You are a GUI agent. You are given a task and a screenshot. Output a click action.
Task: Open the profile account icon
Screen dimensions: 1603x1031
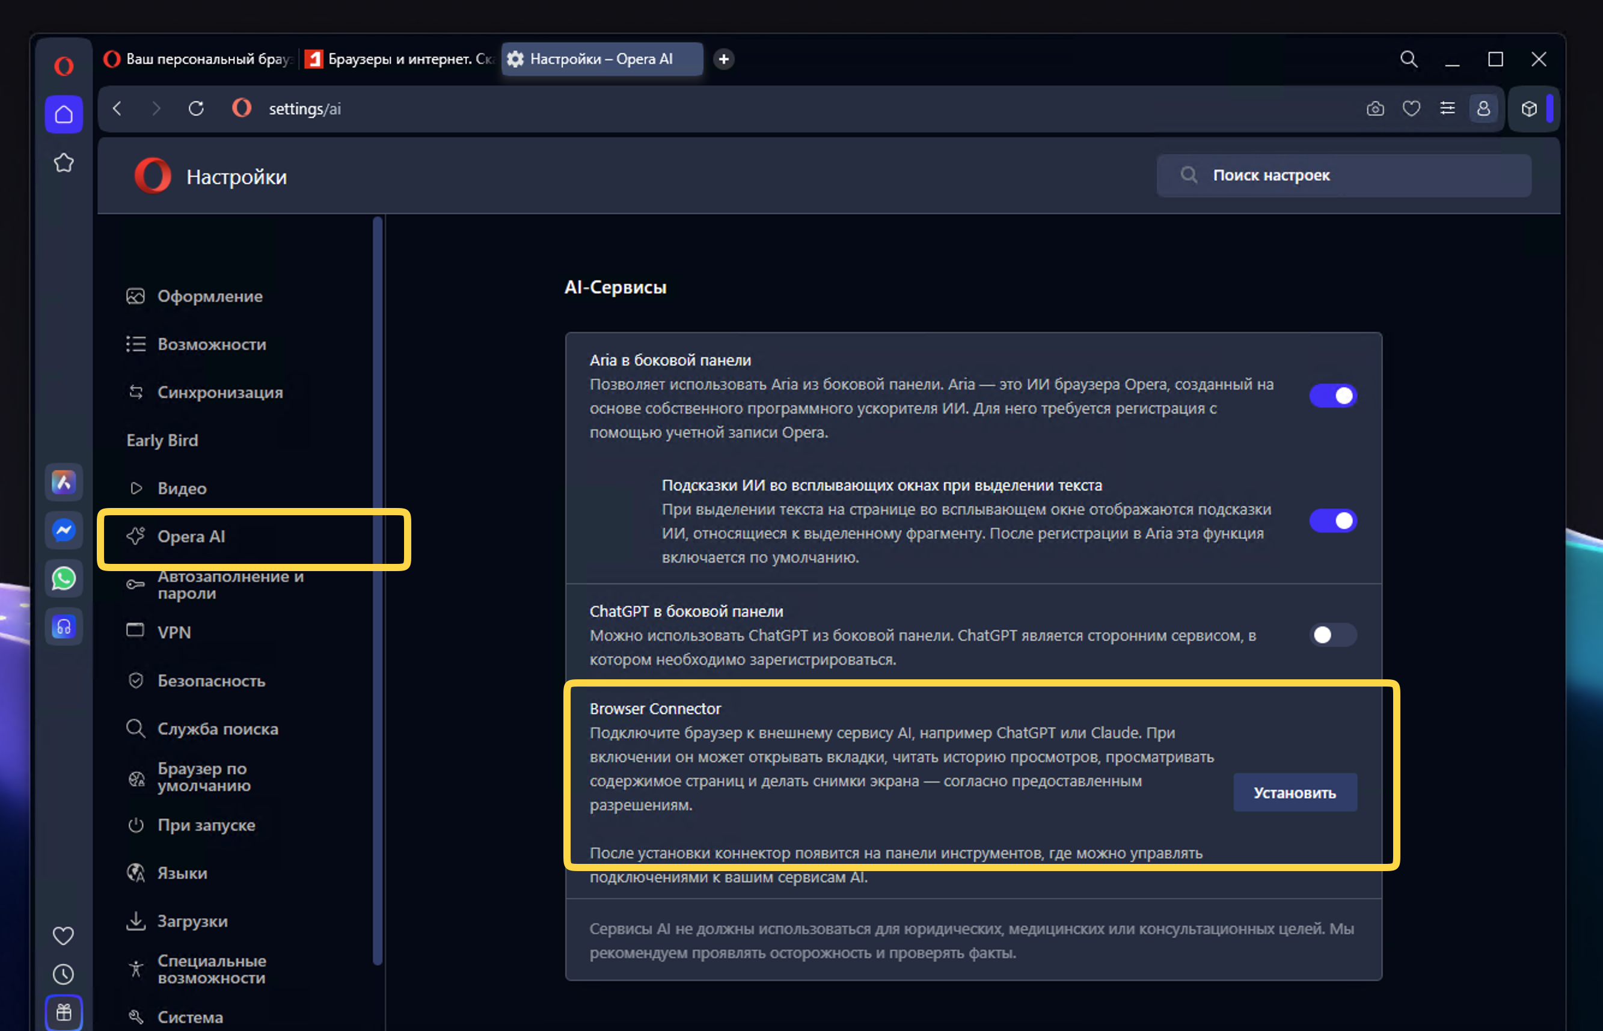click(1483, 108)
